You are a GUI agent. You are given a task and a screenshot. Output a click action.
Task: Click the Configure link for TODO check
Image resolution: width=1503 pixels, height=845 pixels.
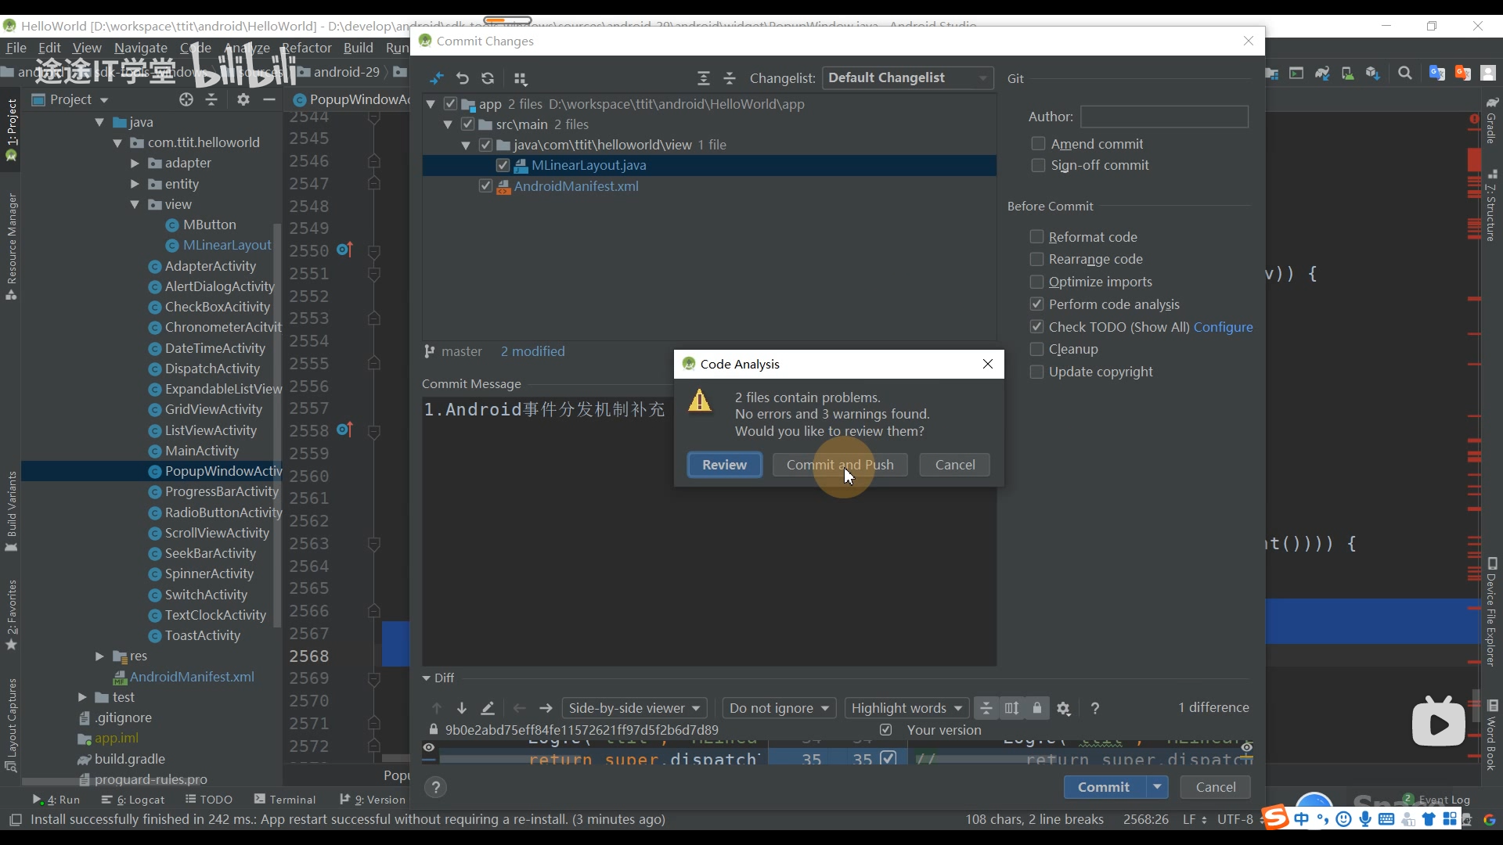(x=1223, y=327)
